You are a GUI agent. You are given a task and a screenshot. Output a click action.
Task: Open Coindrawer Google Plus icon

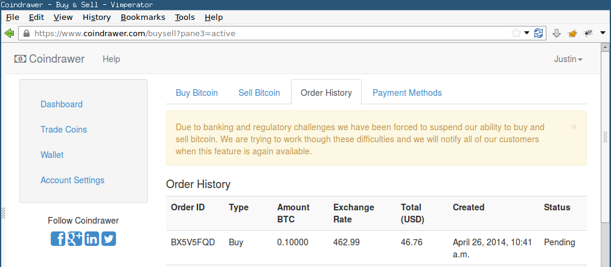(75, 239)
